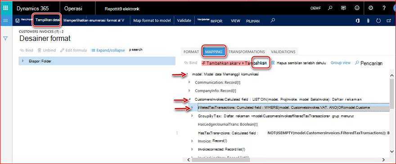
Task: Click the refresh page icon
Action: [x=378, y=21]
